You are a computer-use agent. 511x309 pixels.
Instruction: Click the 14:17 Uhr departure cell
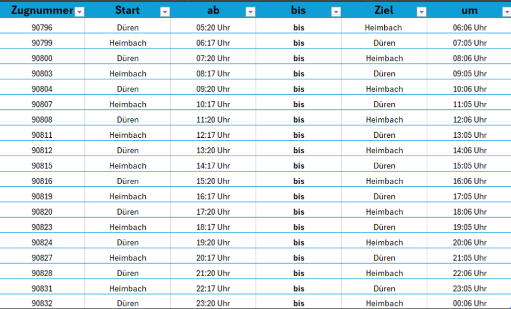(213, 166)
